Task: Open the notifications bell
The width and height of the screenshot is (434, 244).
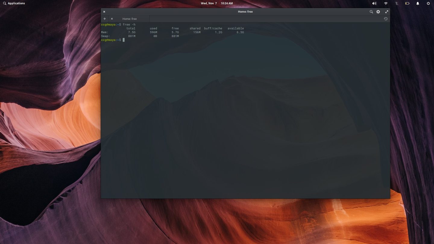Action: click(418, 3)
